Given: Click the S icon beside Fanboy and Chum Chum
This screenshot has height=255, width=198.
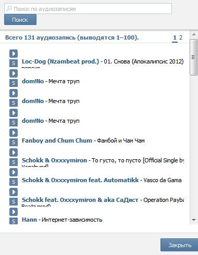Looking at the screenshot, I should [14, 143].
